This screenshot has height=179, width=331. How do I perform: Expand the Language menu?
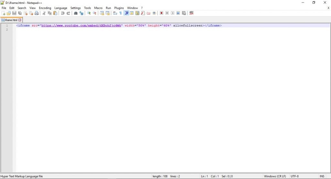tap(61, 8)
